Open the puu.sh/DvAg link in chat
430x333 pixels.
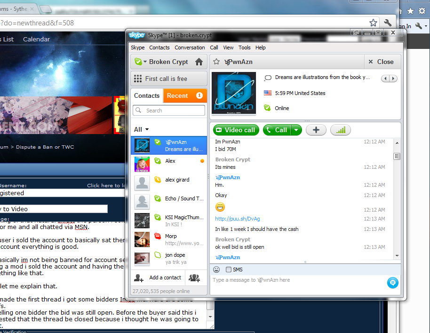(238, 219)
